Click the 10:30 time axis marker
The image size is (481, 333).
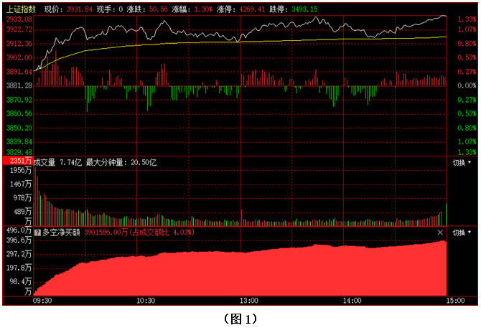(146, 302)
